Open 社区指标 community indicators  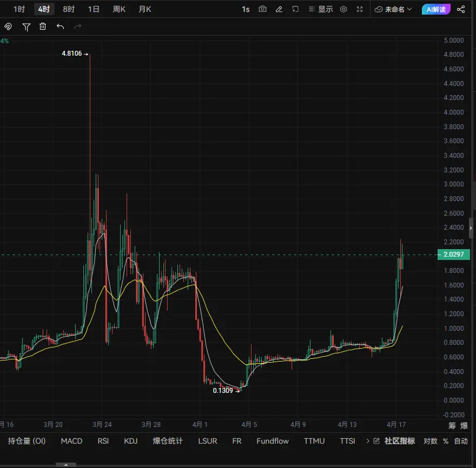click(x=400, y=440)
